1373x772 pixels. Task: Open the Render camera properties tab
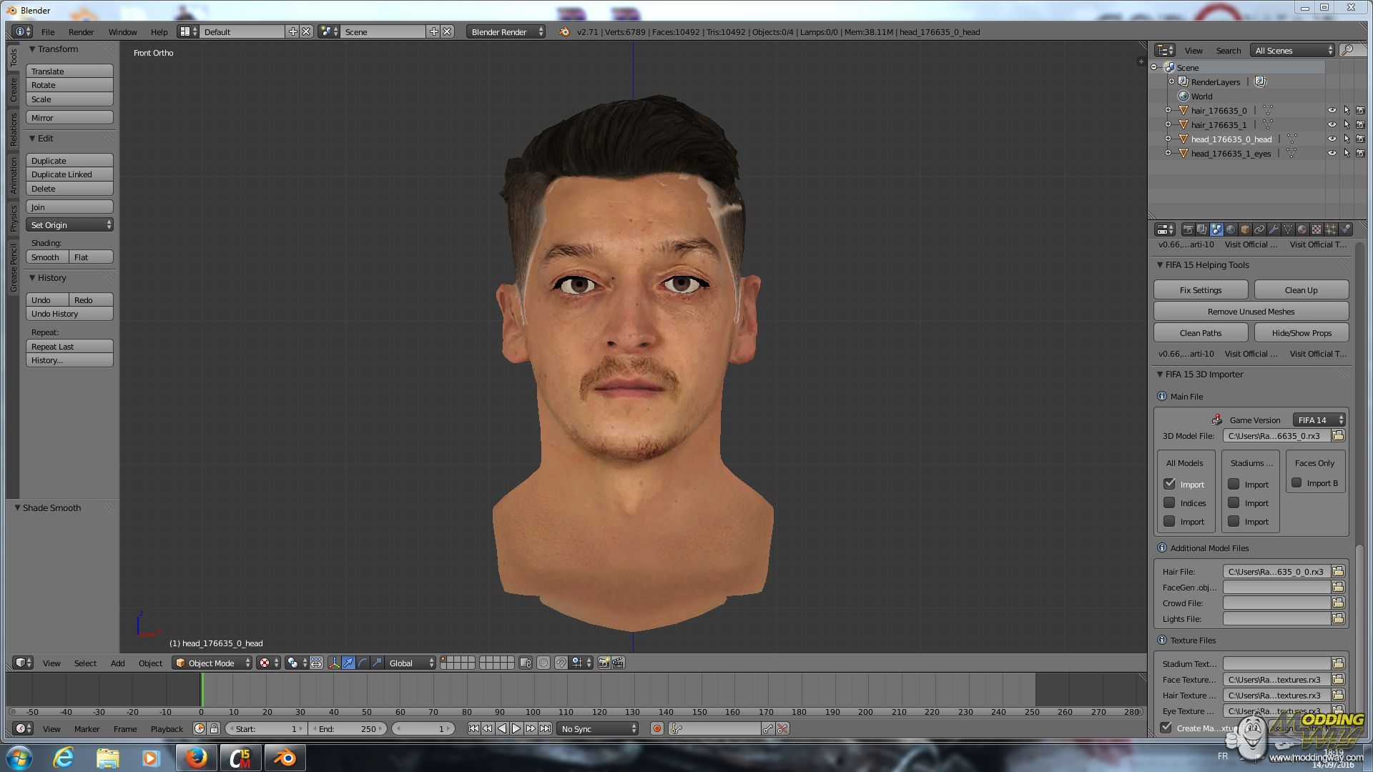click(1188, 229)
